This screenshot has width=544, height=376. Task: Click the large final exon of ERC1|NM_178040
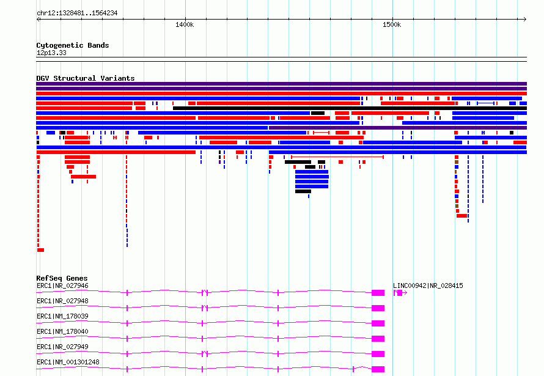[378, 339]
